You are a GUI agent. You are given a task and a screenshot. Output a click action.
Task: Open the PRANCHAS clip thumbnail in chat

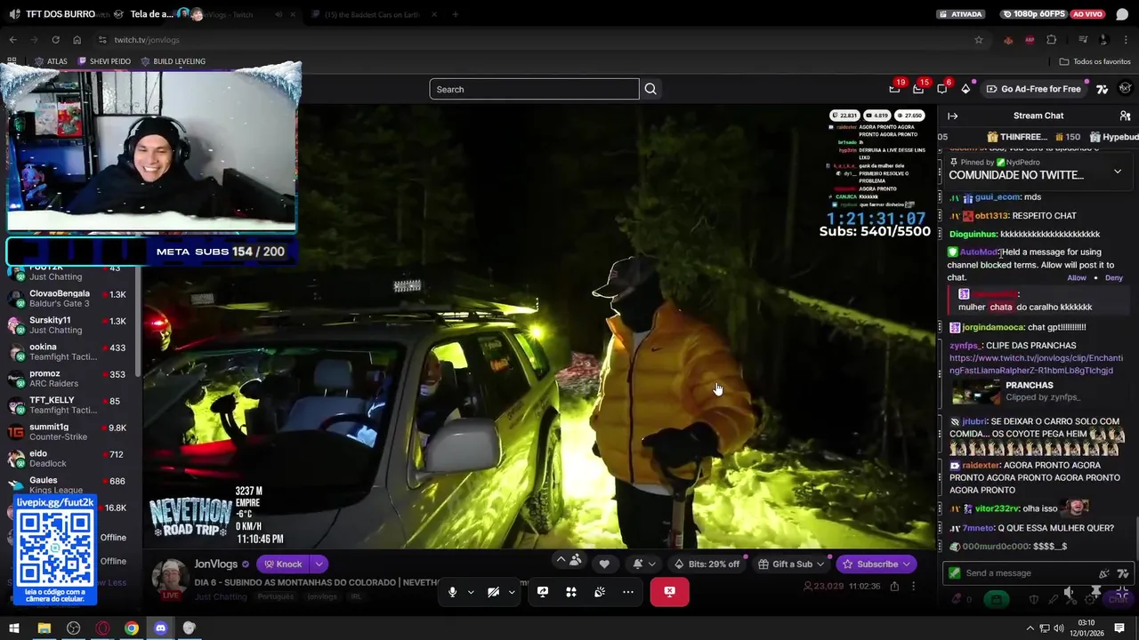[x=976, y=391]
